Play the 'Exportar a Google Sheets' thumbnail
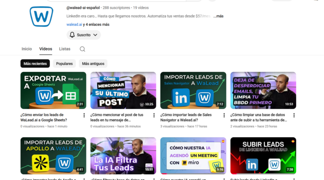 (x=53, y=90)
